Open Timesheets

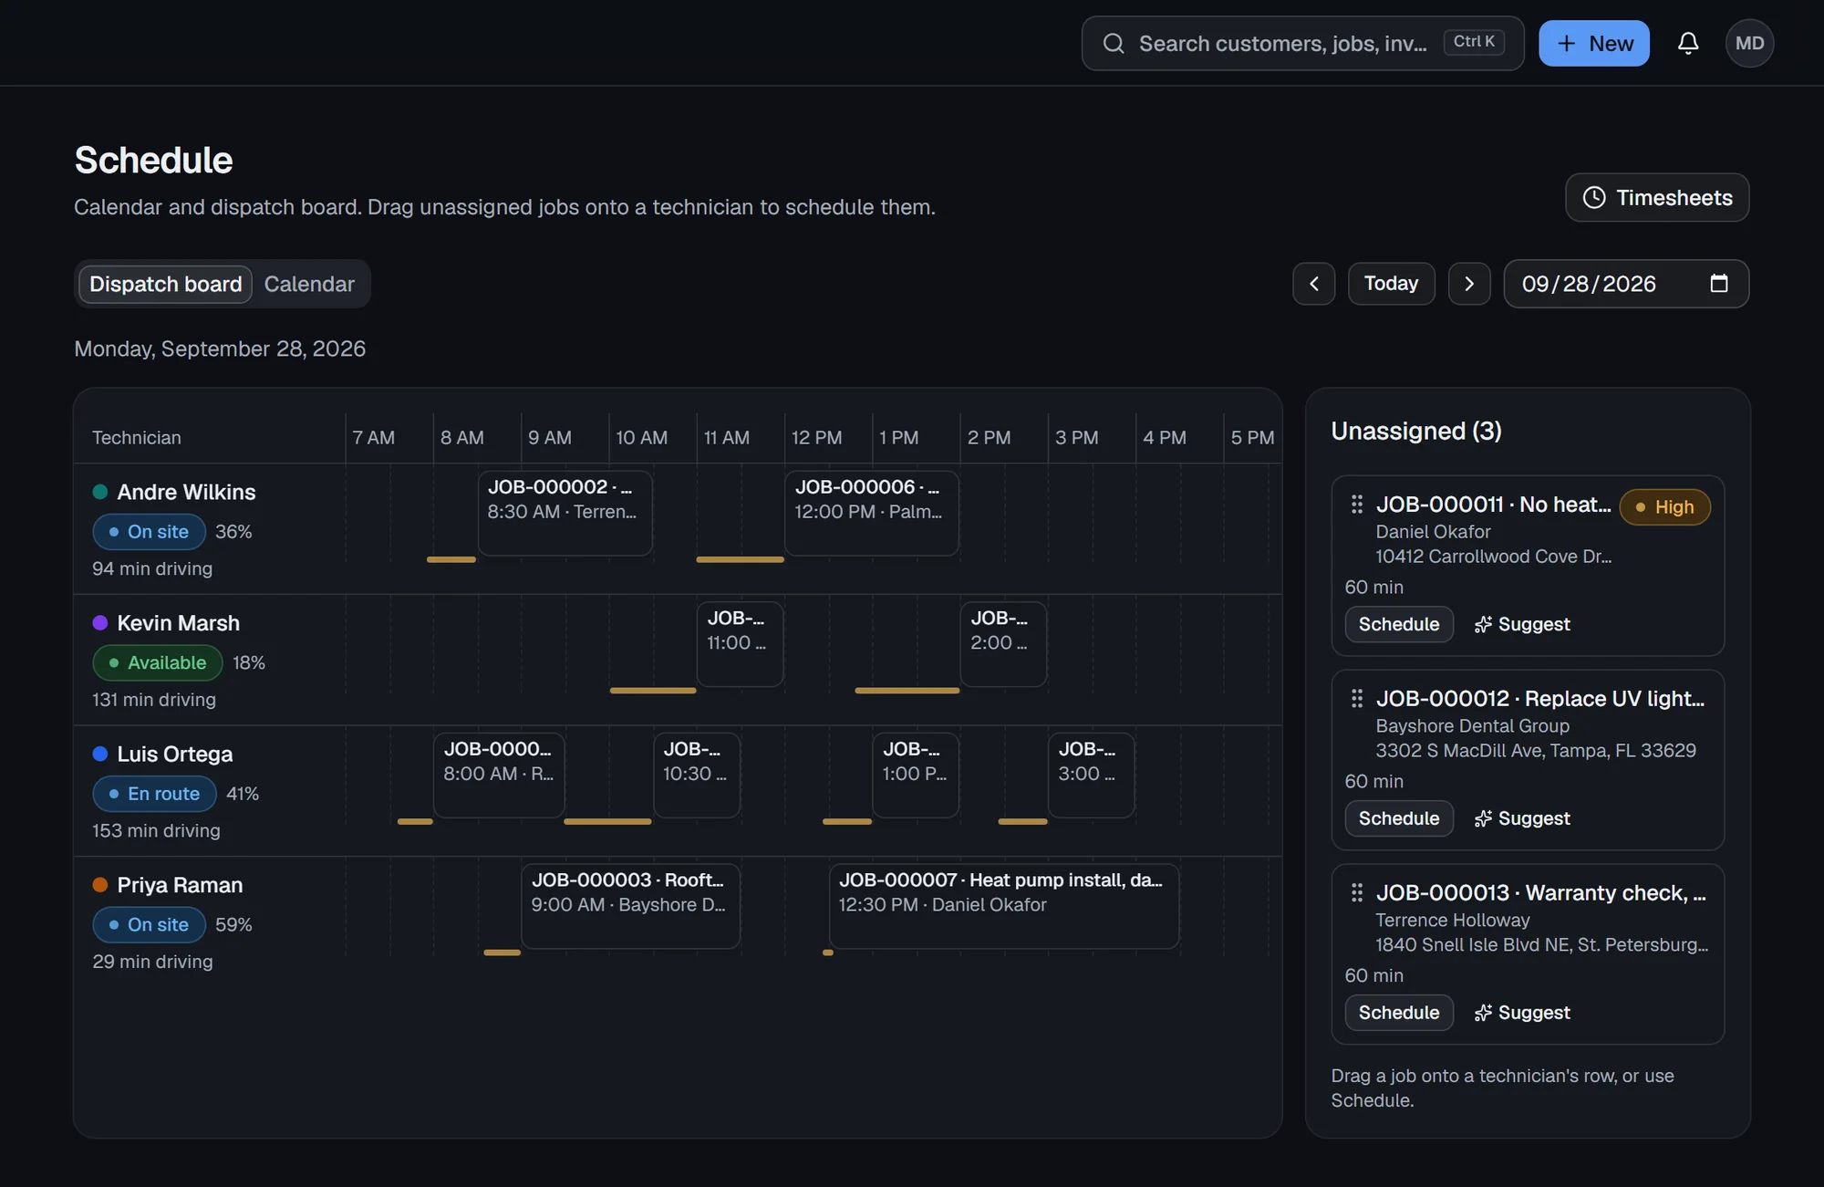1657,197
